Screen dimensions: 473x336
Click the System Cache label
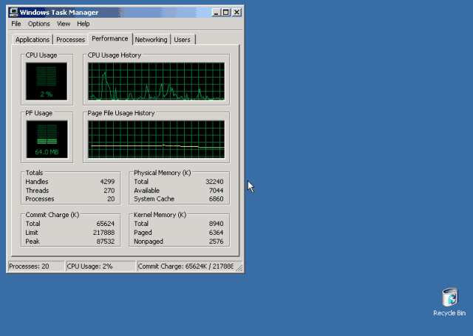click(x=154, y=199)
